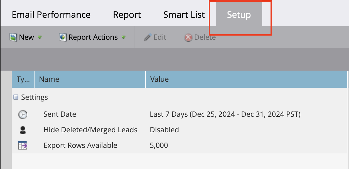The height and width of the screenshot is (169, 349).
Task: Select the Setup tab
Action: pos(239,14)
